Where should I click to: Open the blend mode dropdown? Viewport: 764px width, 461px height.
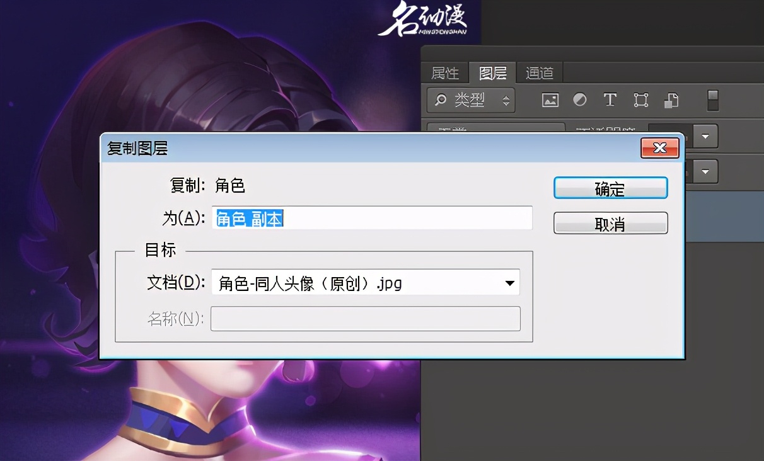[495, 129]
